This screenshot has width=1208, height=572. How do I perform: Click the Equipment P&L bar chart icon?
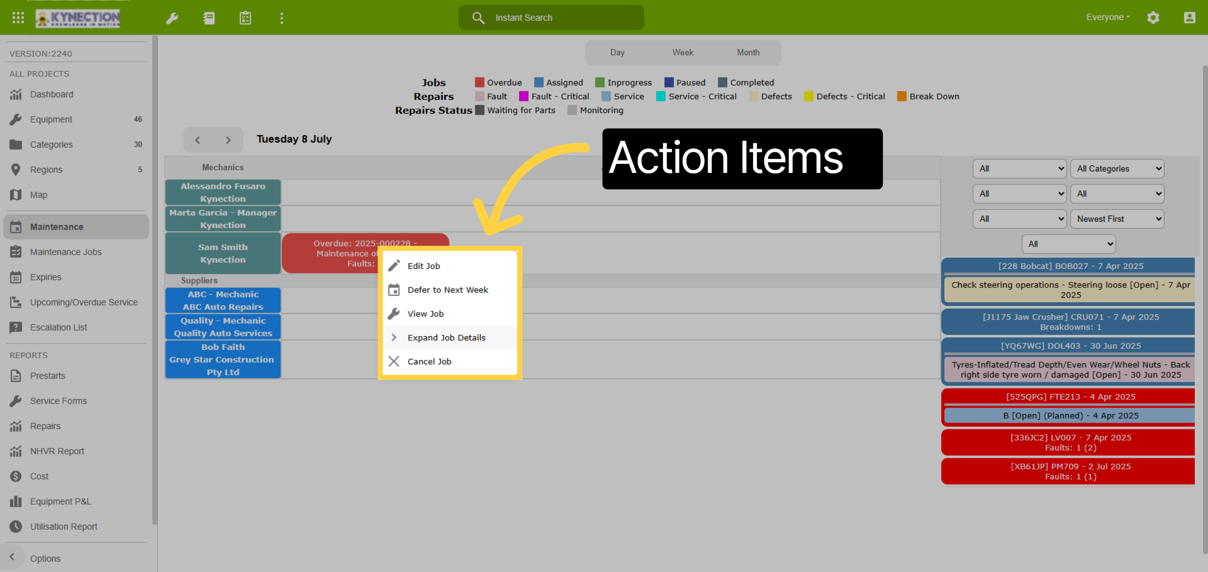(16, 501)
